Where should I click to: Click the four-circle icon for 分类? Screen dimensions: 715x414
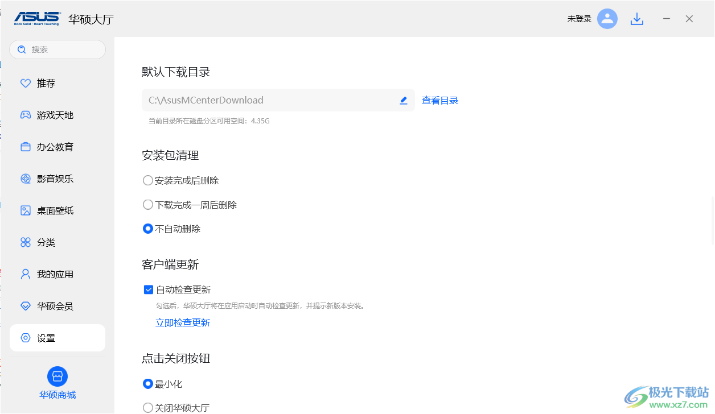click(x=26, y=243)
